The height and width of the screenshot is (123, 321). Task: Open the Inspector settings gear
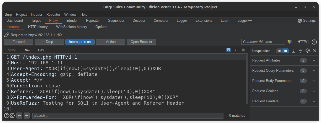click(x=308, y=51)
